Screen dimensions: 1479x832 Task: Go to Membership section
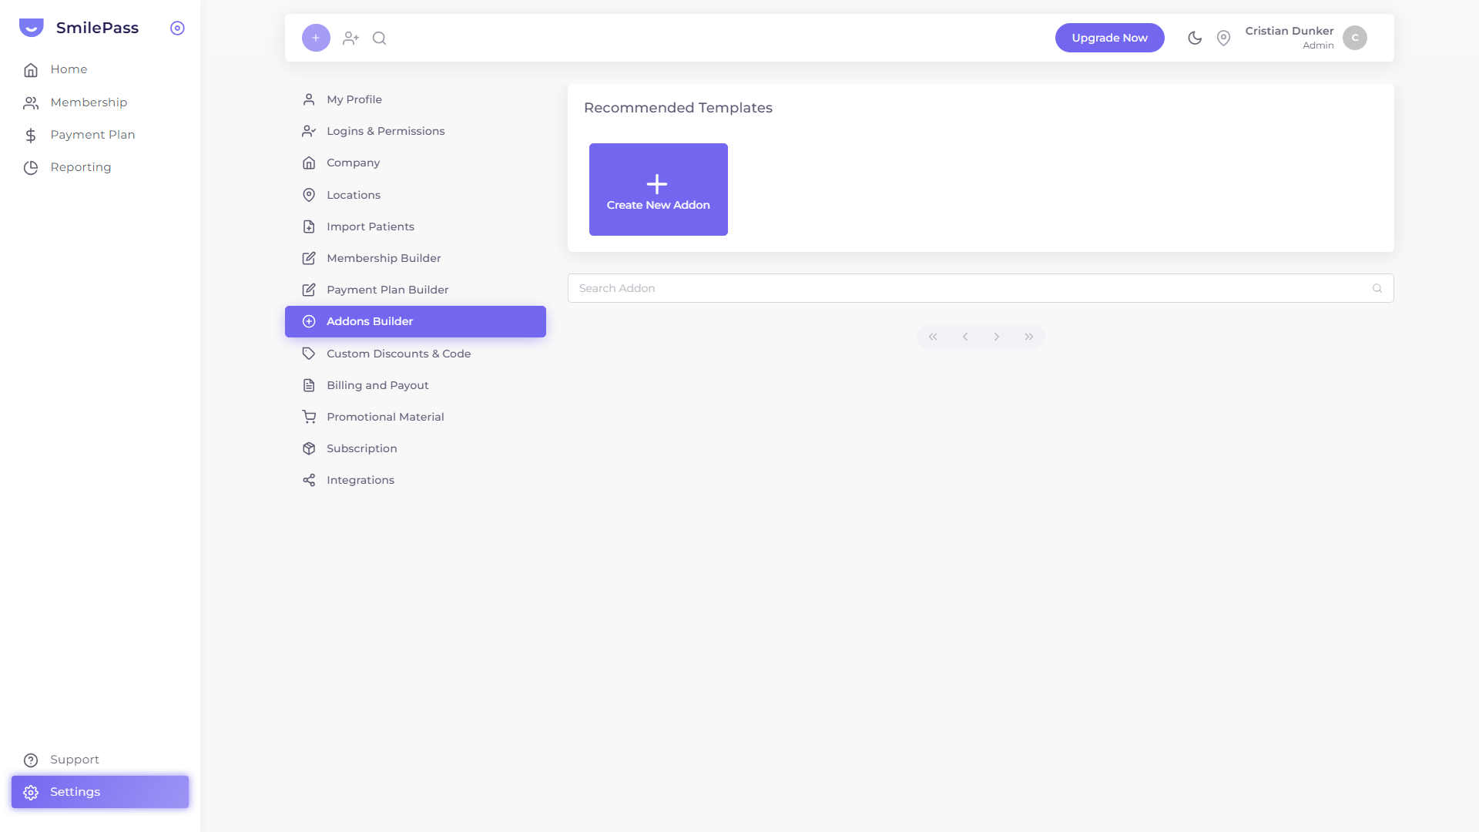click(x=100, y=102)
